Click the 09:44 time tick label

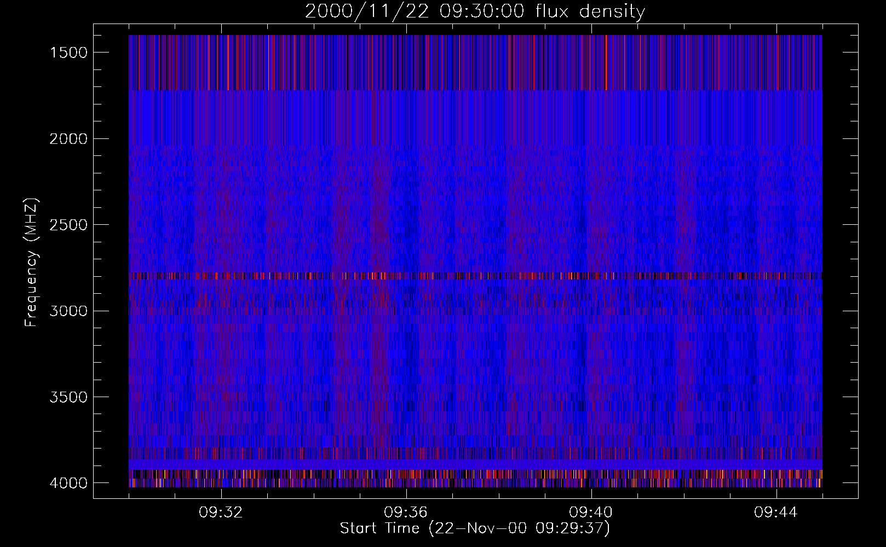click(x=776, y=513)
